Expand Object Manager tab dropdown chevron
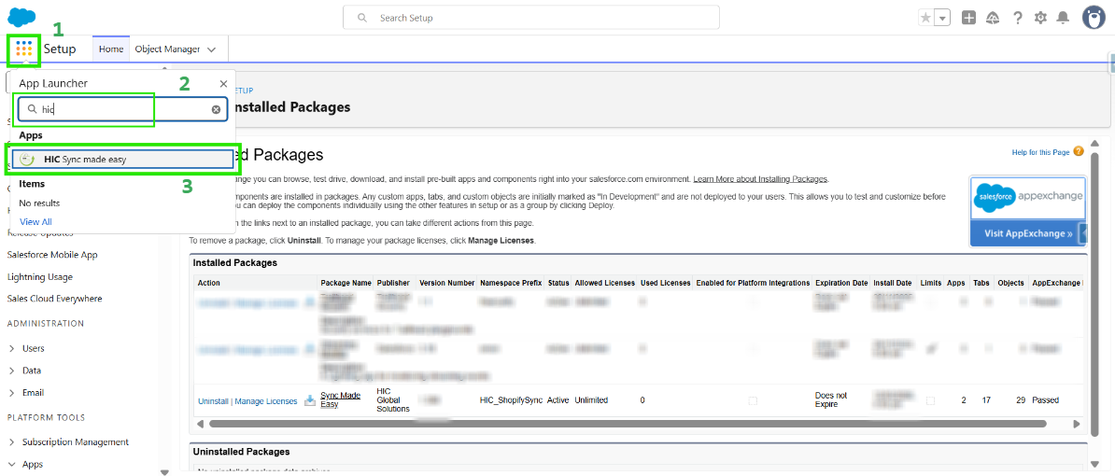The height and width of the screenshot is (476, 1115). pos(212,49)
